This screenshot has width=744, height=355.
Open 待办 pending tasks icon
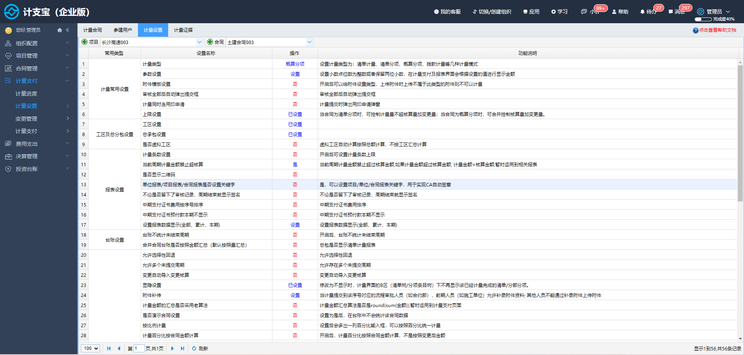pos(642,12)
